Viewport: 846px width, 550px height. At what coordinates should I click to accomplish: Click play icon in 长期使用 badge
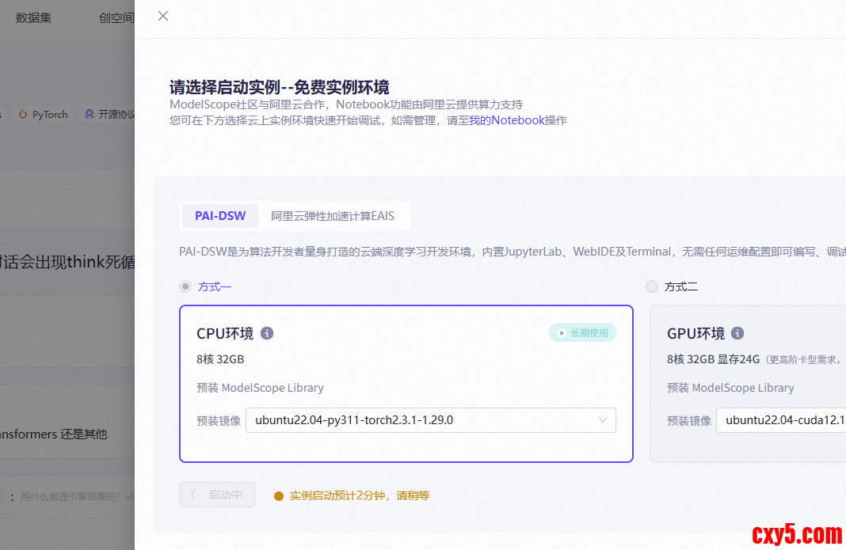tap(561, 333)
